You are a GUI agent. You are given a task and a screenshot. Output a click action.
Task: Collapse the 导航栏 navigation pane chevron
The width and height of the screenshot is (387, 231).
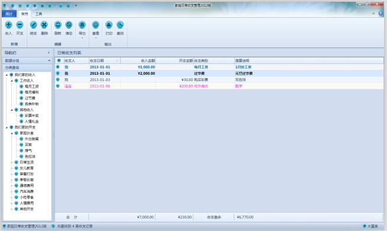49,53
